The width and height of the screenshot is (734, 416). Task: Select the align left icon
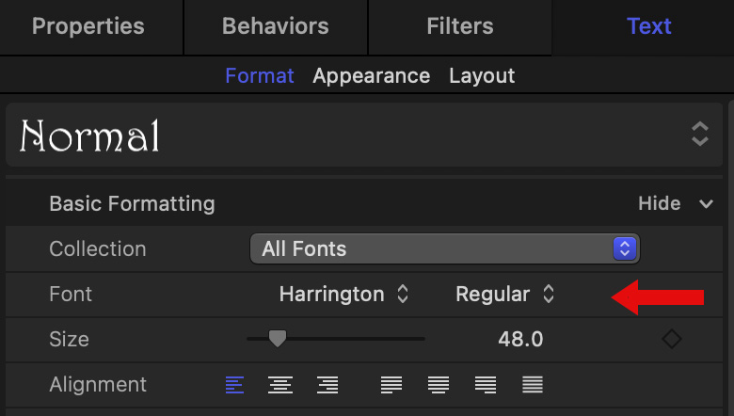234,384
